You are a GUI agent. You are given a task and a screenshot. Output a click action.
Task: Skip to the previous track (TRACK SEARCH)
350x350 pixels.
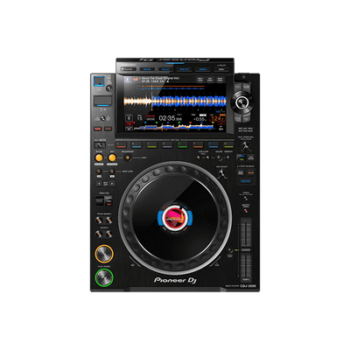click(99, 220)
